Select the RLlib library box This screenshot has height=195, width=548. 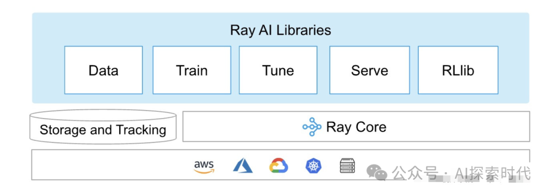click(458, 70)
